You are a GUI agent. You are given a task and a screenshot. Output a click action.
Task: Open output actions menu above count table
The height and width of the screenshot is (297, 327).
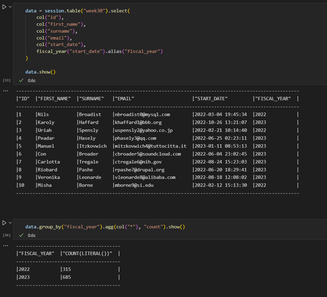[5, 245]
